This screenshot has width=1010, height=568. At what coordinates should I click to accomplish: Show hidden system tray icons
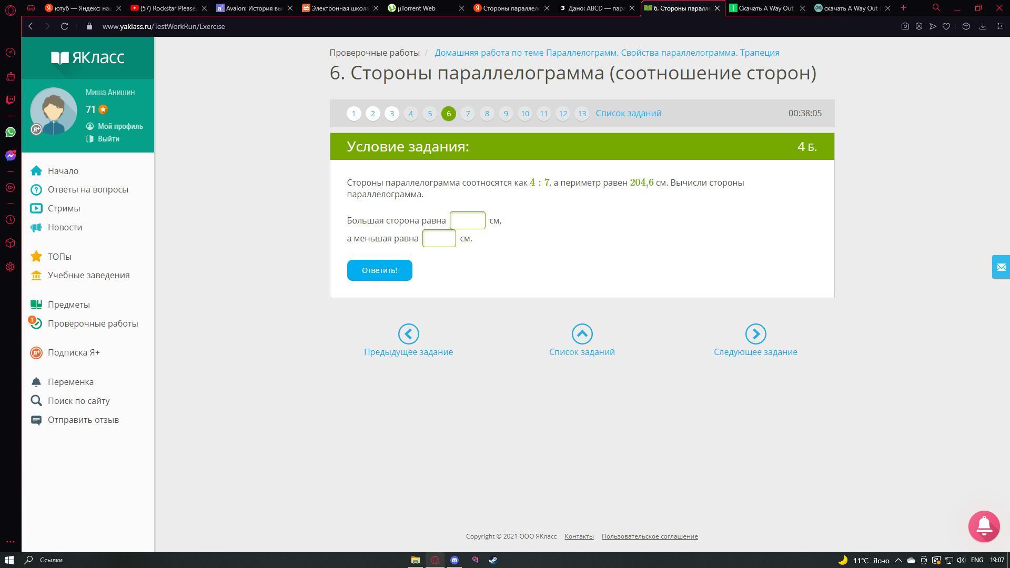(x=898, y=560)
